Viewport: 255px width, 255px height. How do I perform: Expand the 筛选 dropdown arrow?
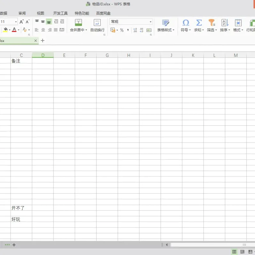(x=216, y=30)
